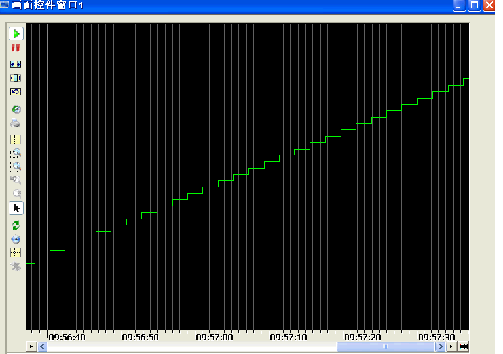Click the 09:56:40 time axis label
Viewport: 503px width, 354px height.
67,338
